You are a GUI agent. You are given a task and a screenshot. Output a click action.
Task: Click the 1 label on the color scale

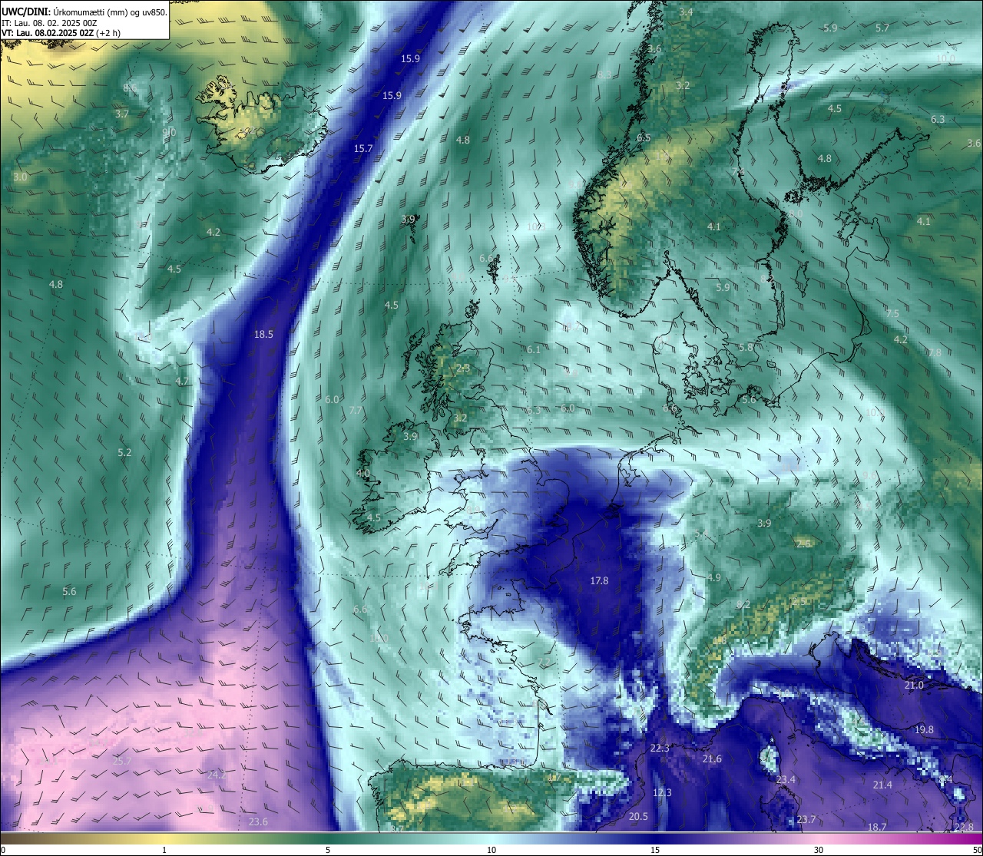click(x=164, y=849)
